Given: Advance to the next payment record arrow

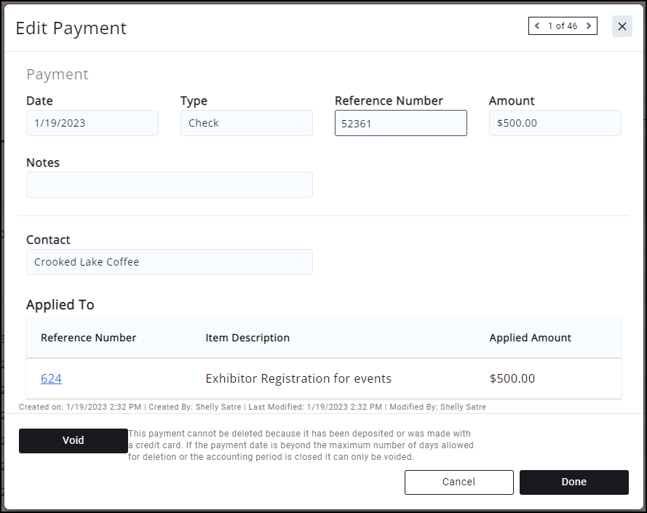Looking at the screenshot, I should click(x=588, y=26).
